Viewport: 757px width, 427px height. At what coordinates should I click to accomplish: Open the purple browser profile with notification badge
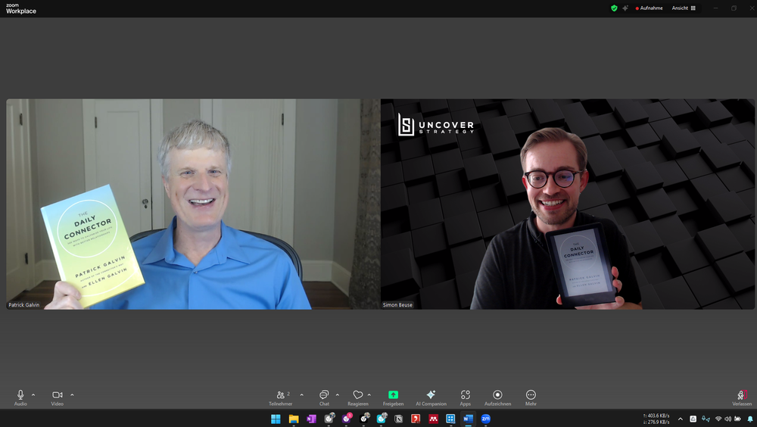tap(347, 419)
